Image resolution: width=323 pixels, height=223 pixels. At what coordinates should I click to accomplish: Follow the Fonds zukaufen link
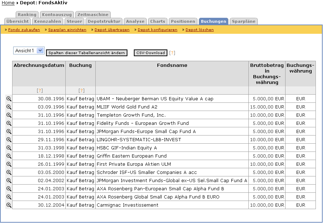click(x=24, y=30)
